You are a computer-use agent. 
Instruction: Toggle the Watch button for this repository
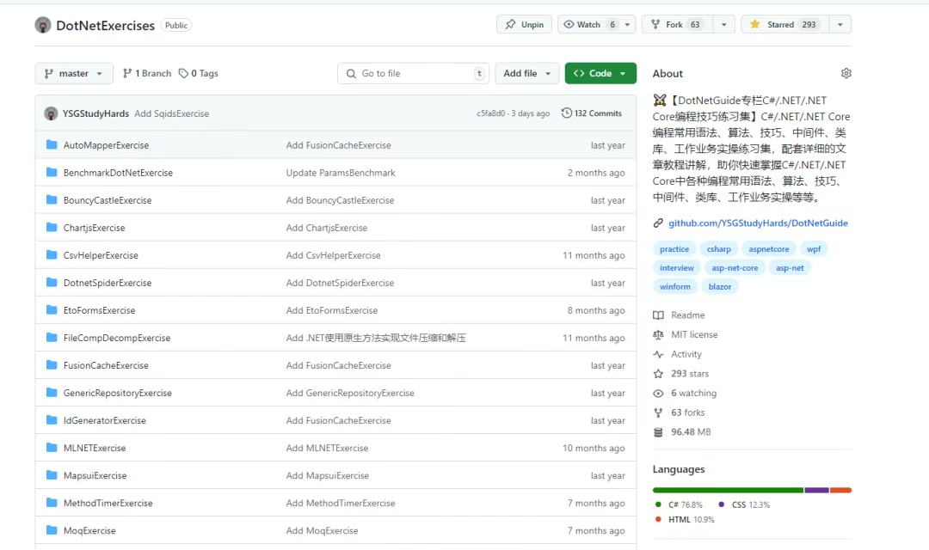[589, 24]
